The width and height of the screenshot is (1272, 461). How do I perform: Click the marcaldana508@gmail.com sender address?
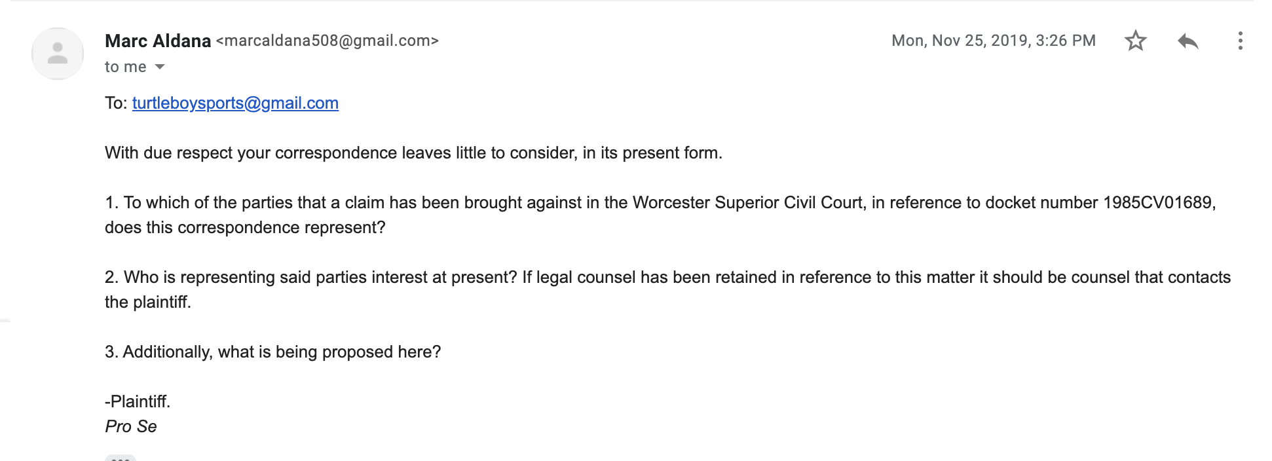point(327,41)
